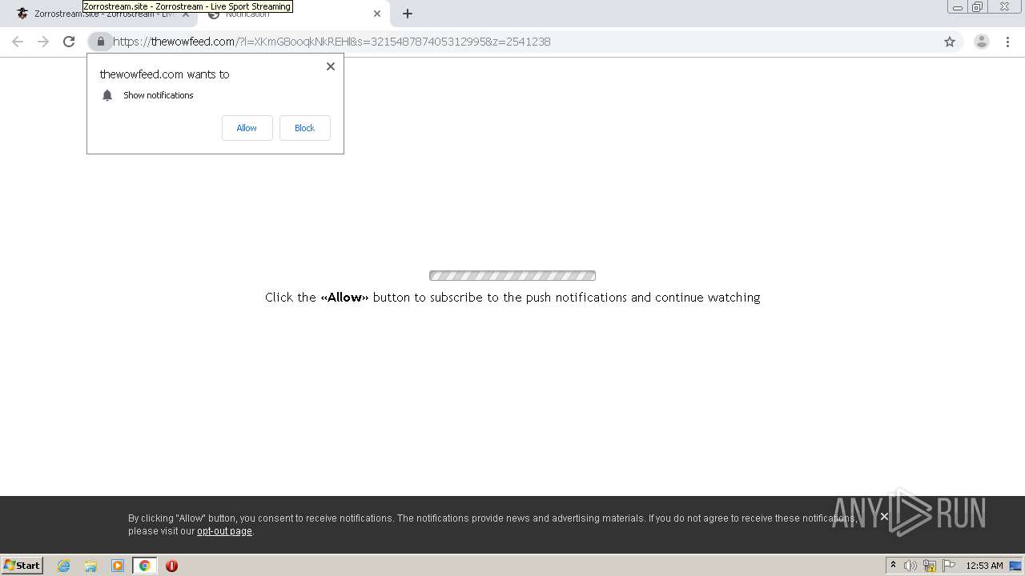Dismiss the consent banner with X
This screenshot has height=576, width=1025.
pyautogui.click(x=884, y=517)
